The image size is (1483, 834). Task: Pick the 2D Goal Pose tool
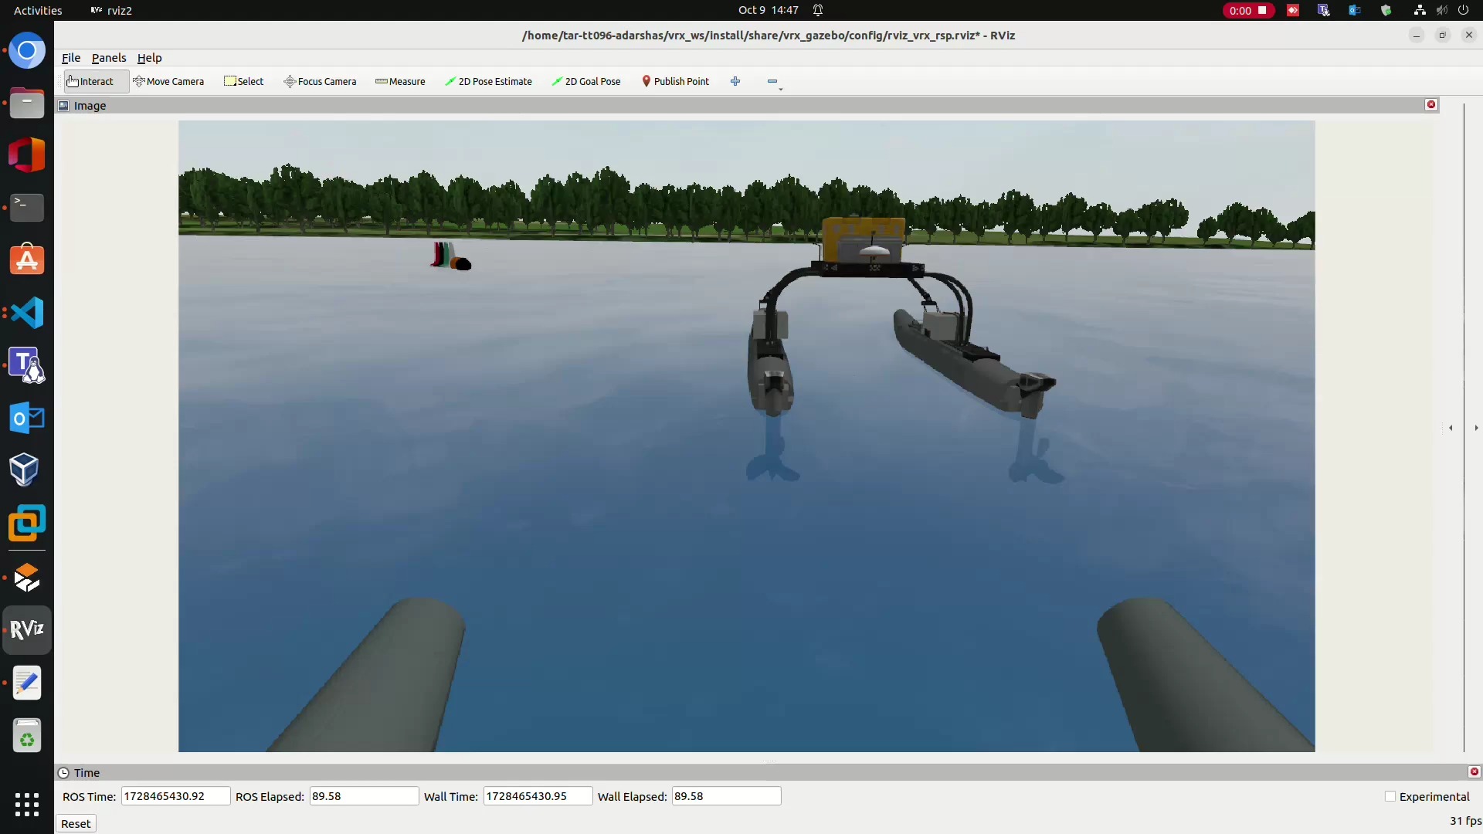click(586, 81)
